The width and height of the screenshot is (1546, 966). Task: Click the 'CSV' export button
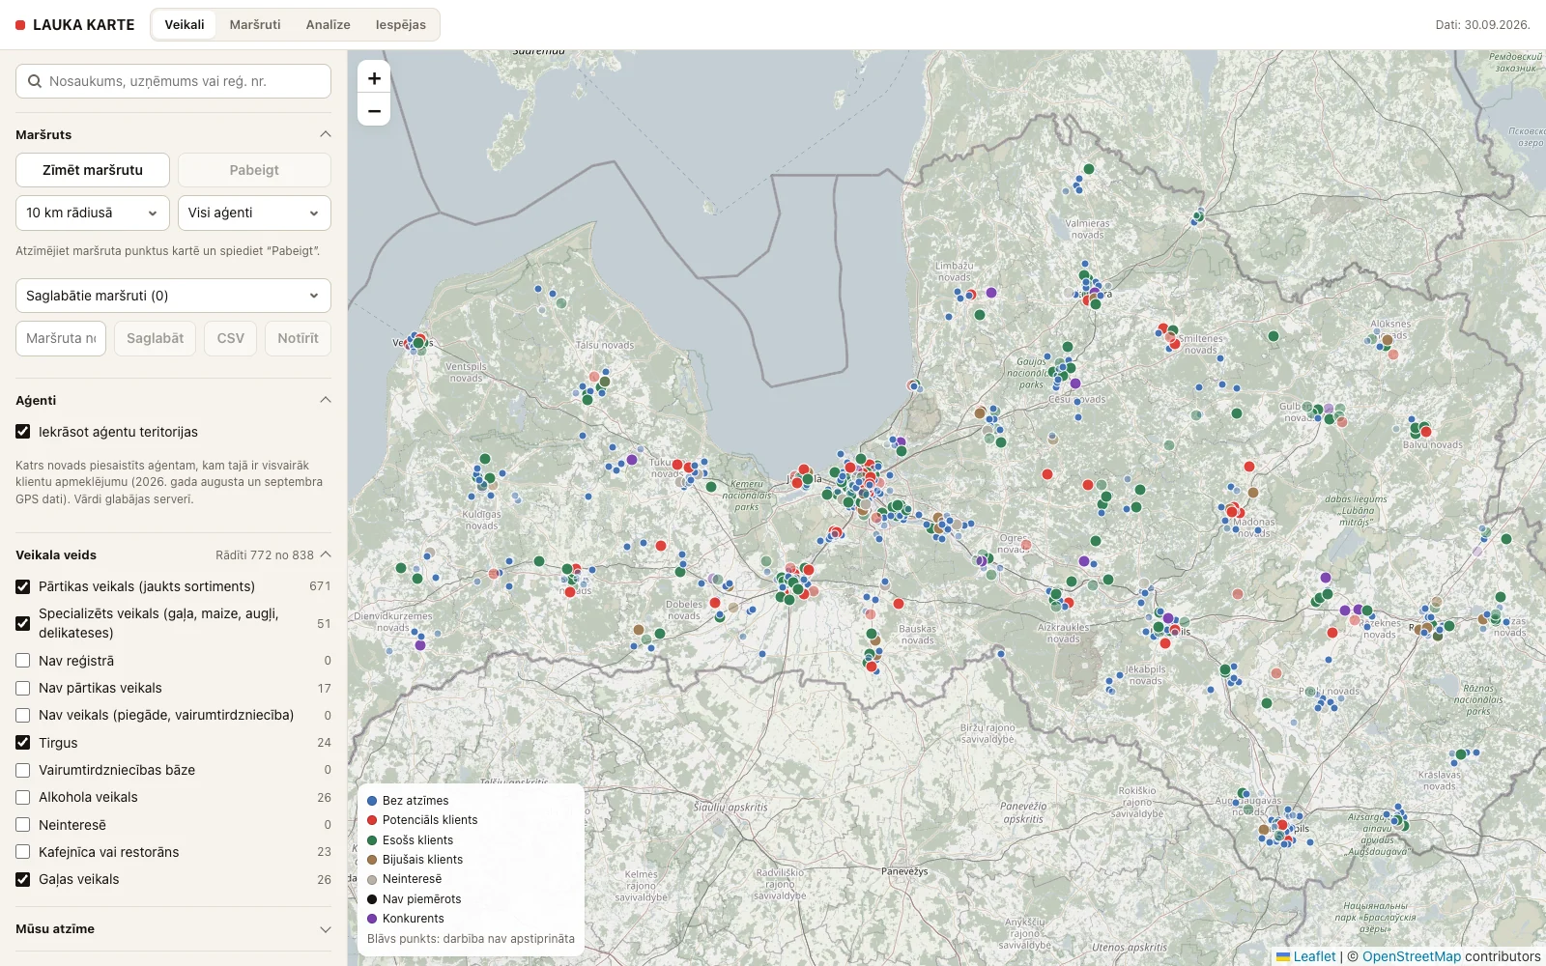tap(231, 338)
